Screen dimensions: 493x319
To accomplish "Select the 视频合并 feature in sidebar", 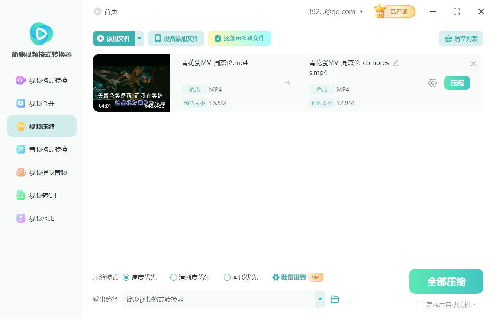I will click(x=42, y=103).
